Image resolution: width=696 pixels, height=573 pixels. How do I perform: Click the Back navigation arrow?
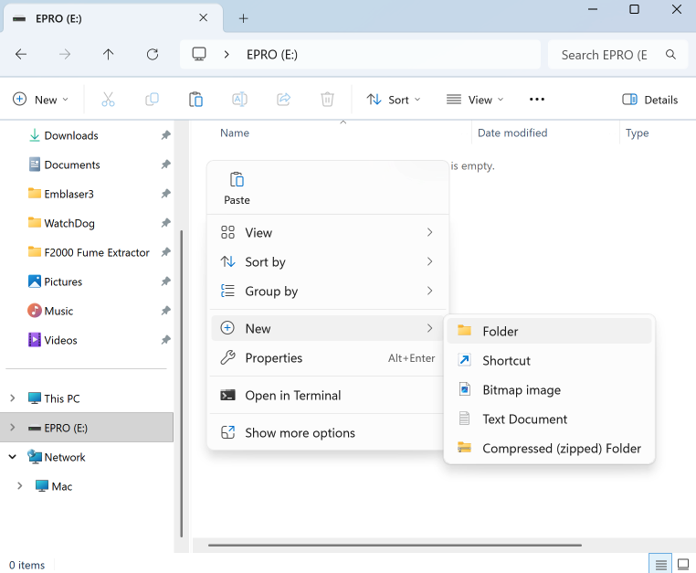tap(21, 55)
